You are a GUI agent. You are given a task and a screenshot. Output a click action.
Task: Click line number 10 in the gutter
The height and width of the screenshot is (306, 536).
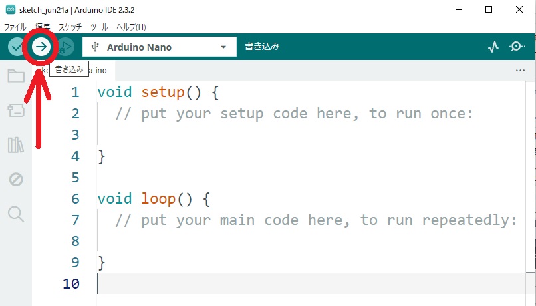(71, 284)
